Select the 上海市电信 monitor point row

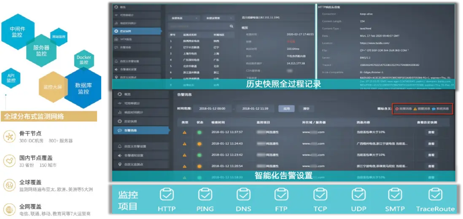[x=201, y=54]
